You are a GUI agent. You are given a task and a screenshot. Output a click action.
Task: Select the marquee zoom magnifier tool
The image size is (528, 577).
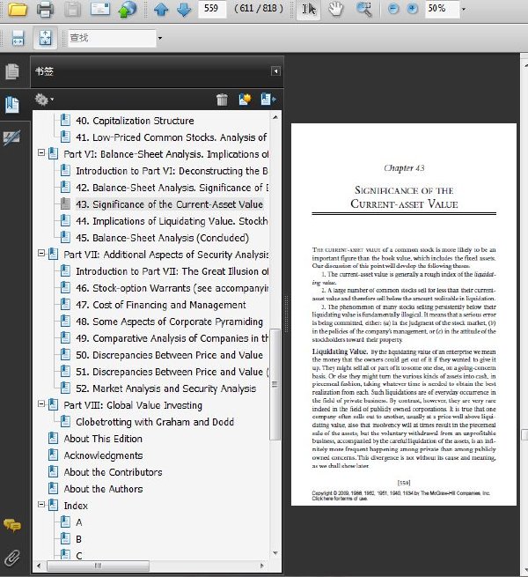(x=364, y=9)
